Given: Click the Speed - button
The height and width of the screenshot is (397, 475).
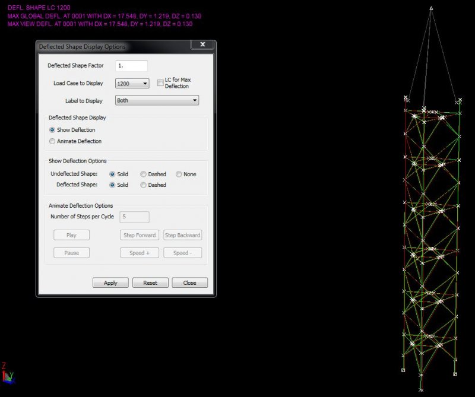Looking at the screenshot, I should click(x=183, y=253).
